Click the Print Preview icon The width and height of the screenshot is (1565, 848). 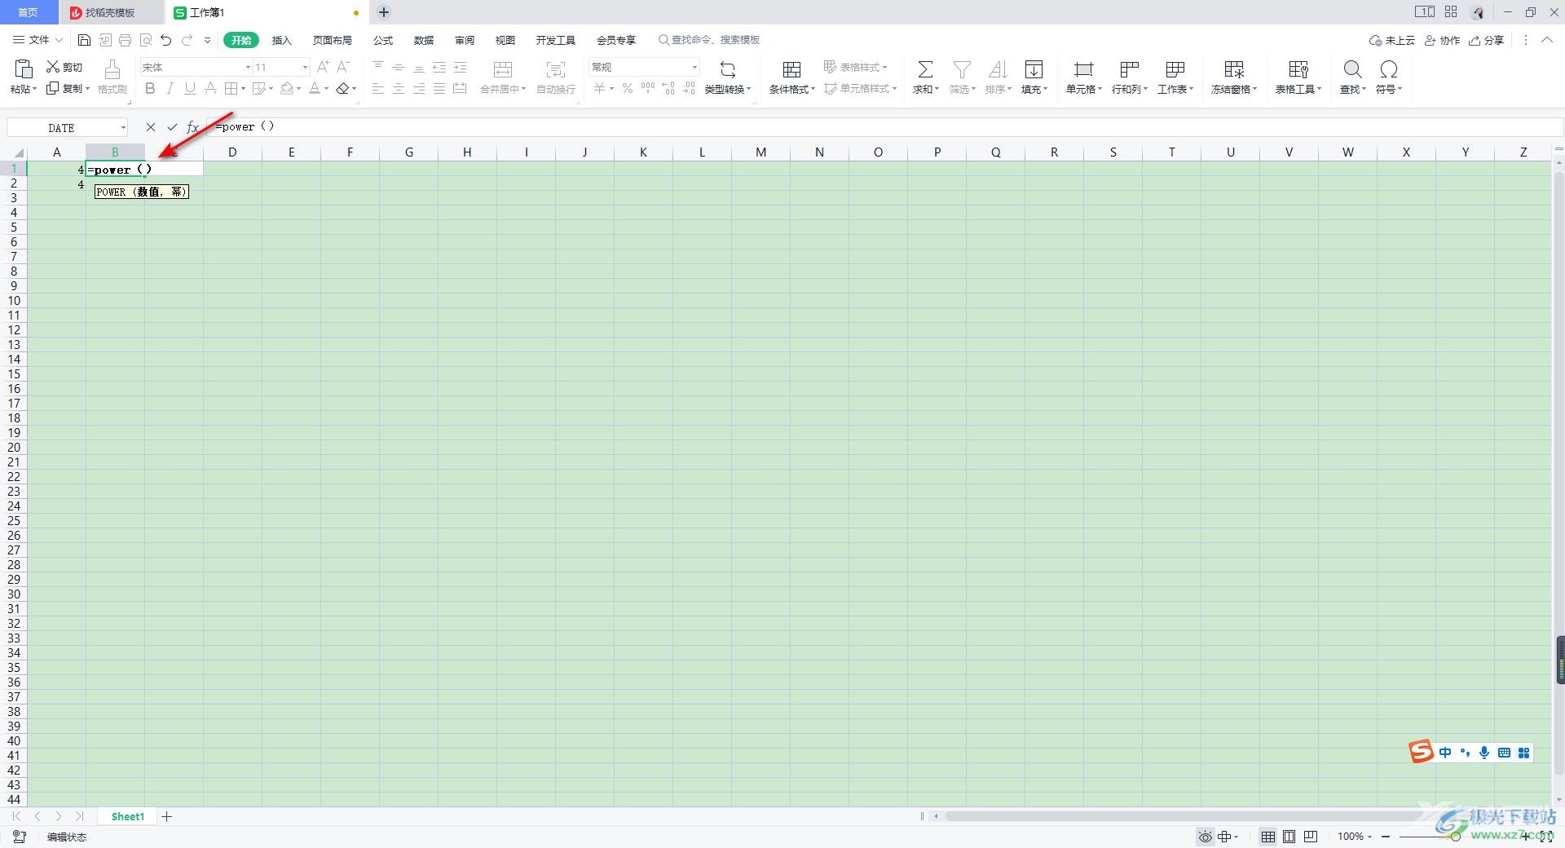(146, 40)
